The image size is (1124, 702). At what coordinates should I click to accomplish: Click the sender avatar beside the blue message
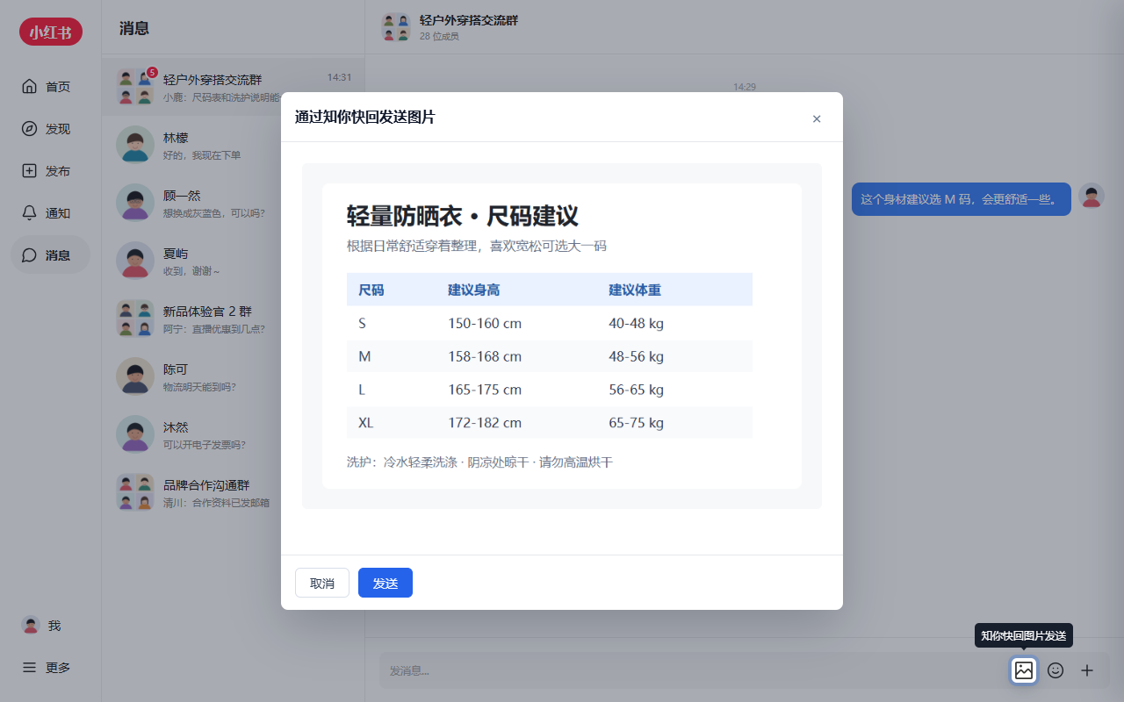pyautogui.click(x=1092, y=197)
